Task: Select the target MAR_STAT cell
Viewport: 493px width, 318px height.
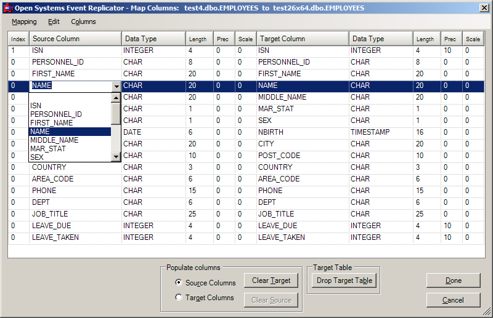Action: (303, 109)
